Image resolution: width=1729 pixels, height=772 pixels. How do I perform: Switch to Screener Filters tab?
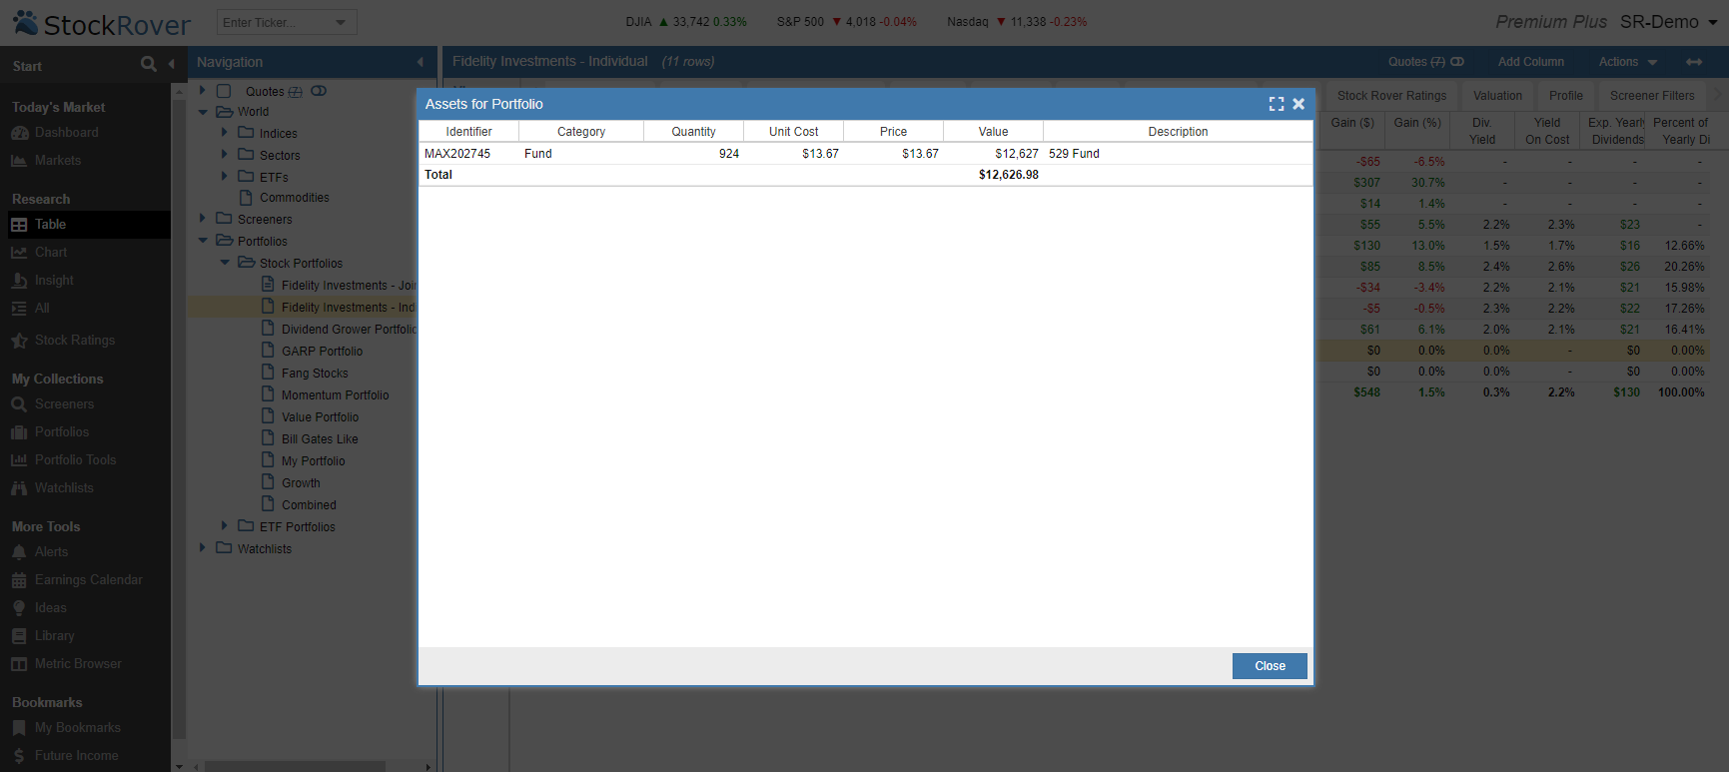(x=1652, y=96)
